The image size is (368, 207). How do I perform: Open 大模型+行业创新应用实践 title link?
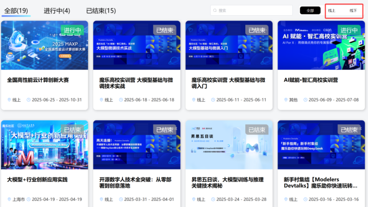pyautogui.click(x=37, y=179)
